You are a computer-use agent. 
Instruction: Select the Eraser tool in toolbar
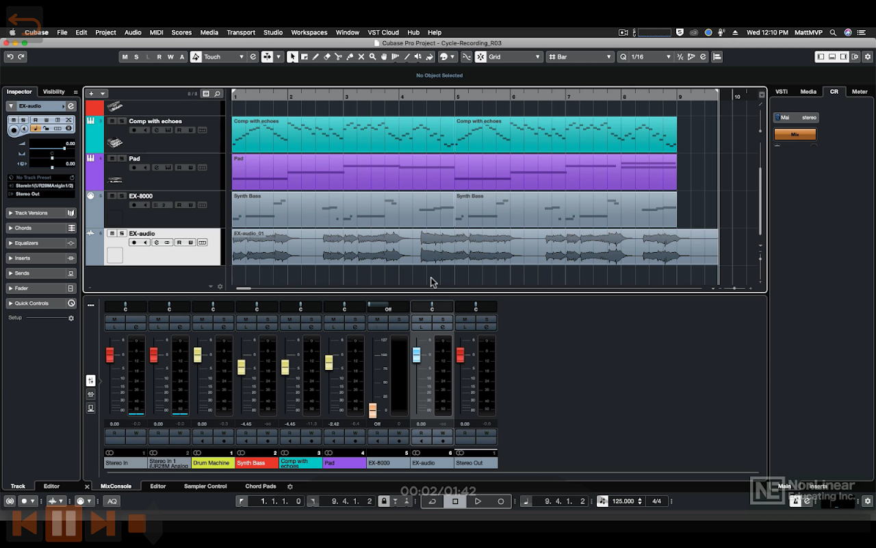pyautogui.click(x=326, y=57)
